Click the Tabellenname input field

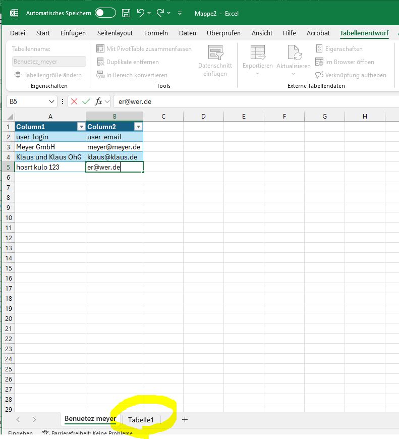(x=49, y=62)
